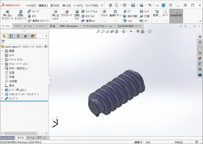Open the 挿入(I) menu
The image size is (203, 144).
67,5
